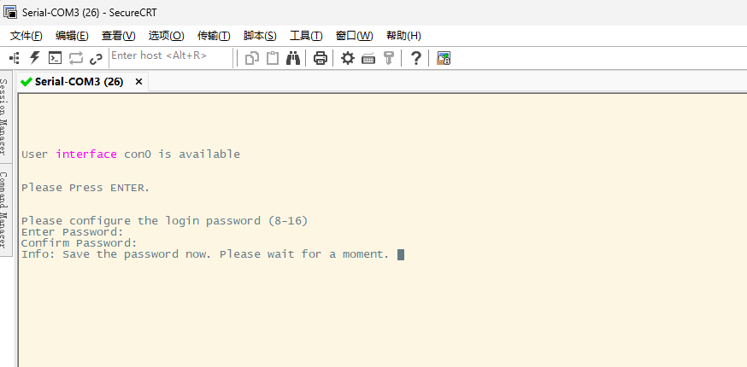Click the SecureFX picture-lock icon
The image size is (747, 367).
[444, 59]
